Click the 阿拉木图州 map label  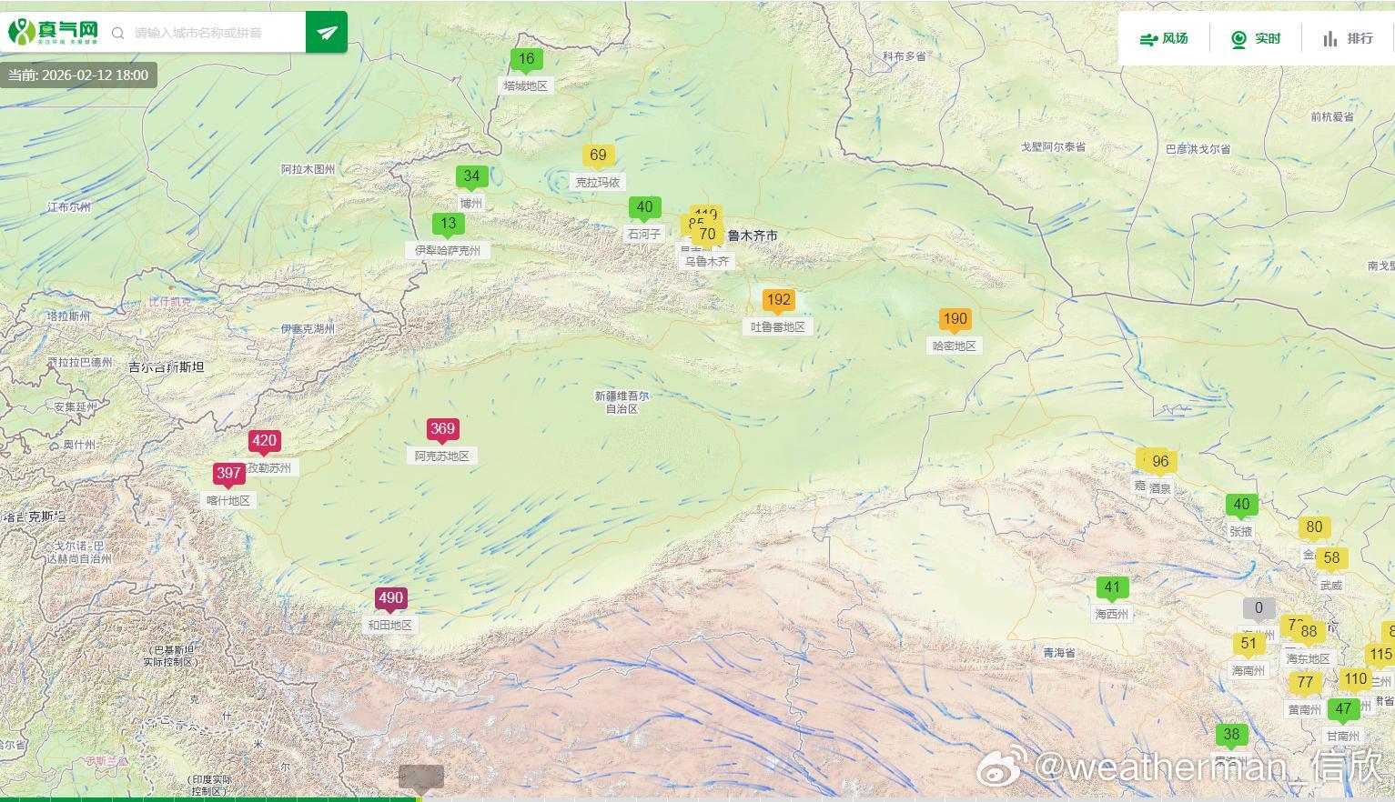[x=308, y=169]
